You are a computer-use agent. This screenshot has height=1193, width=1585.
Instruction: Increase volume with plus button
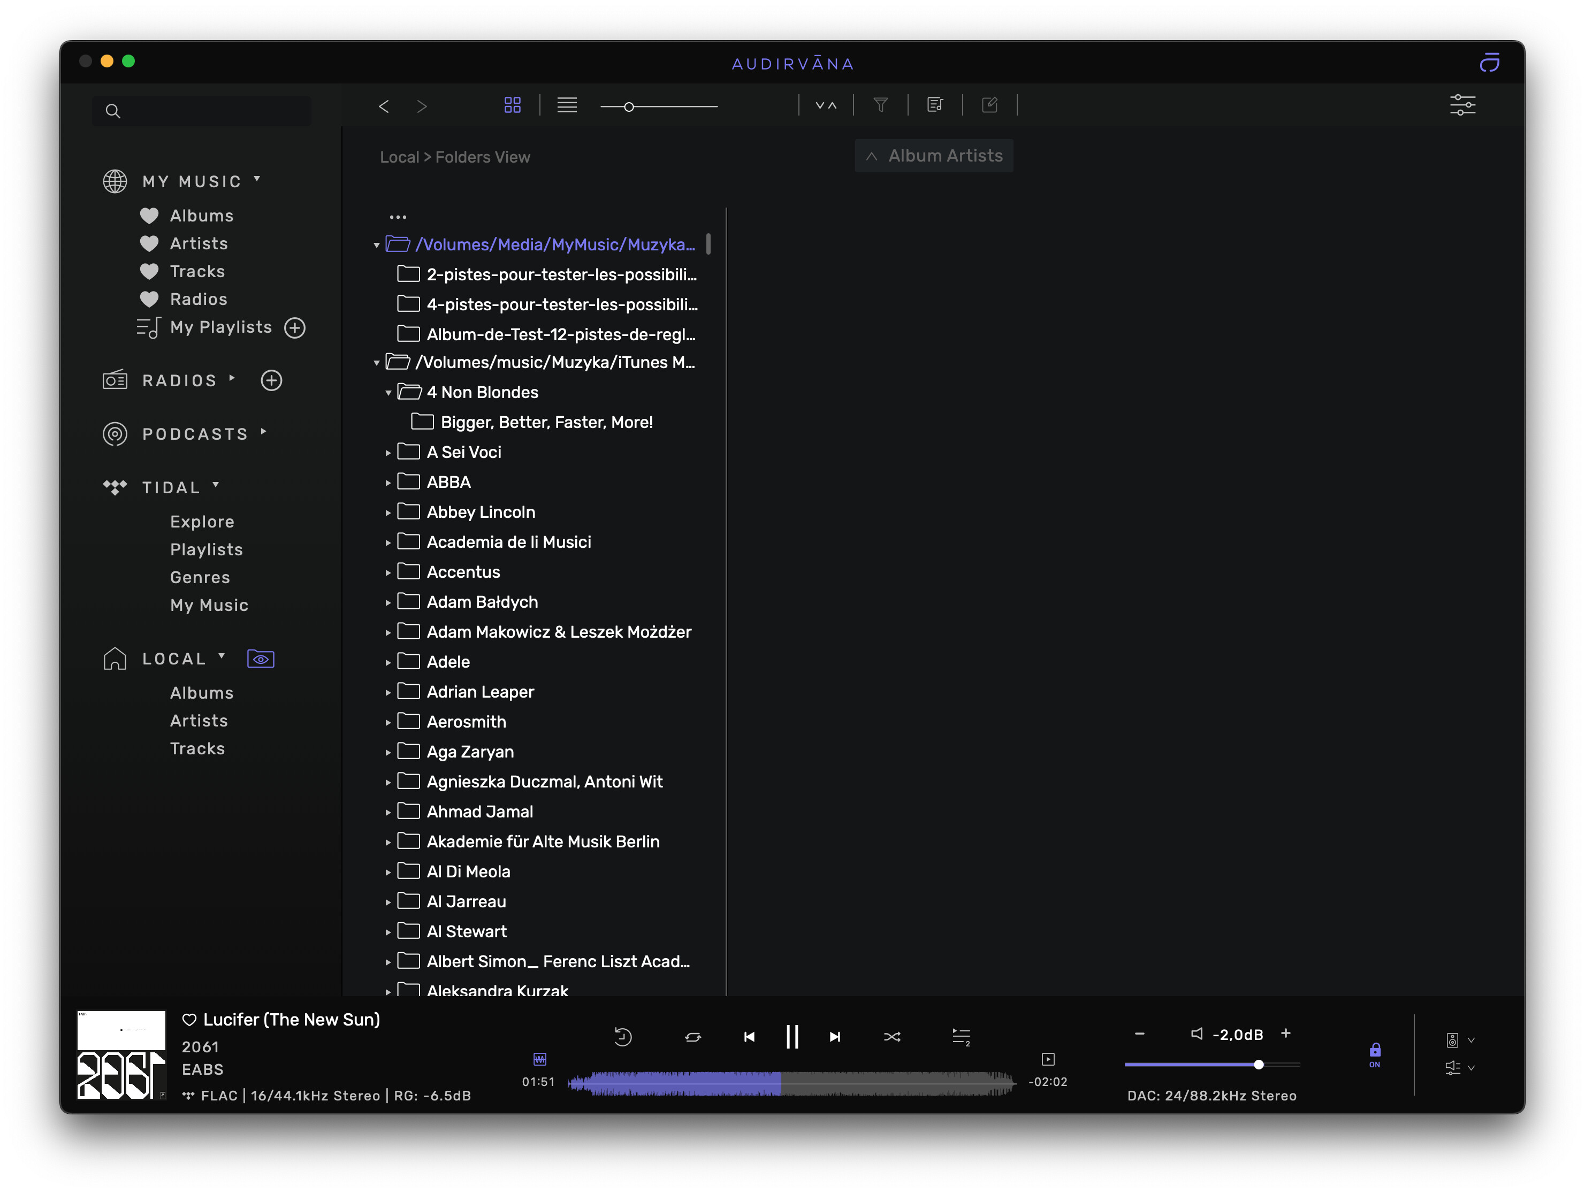click(x=1285, y=1033)
